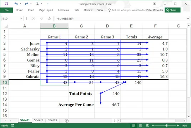
Task: Open the Name Box dropdown arrow
Action: pos(21,19)
